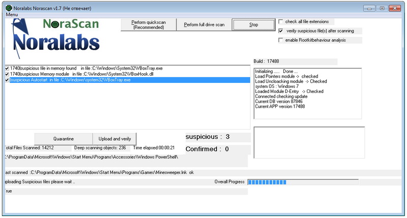Click 'Loaded Module D-Entry -> Checked' line
This screenshot has height=218, width=407.
pyautogui.click(x=289, y=91)
